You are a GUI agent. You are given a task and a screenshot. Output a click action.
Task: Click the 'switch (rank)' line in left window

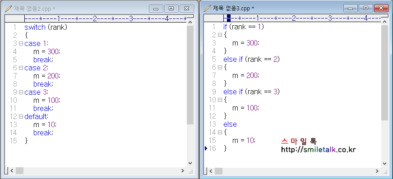46,28
